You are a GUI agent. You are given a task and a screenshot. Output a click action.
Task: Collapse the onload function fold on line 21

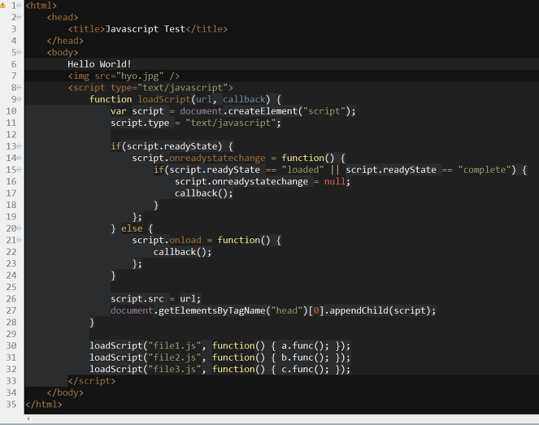pyautogui.click(x=19, y=241)
